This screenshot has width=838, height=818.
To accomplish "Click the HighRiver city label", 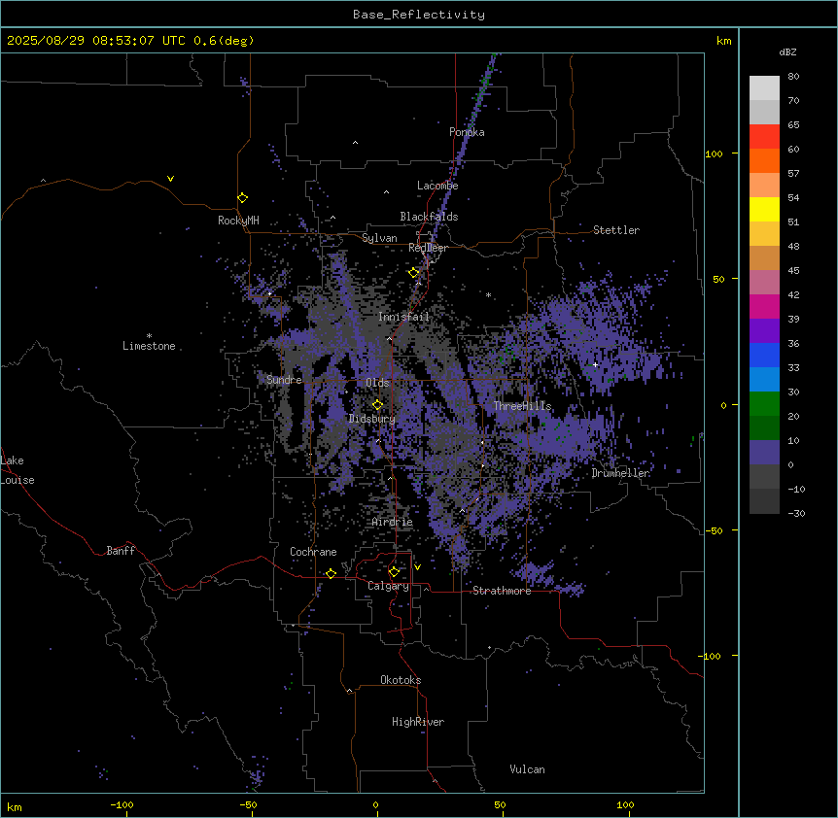I will coord(418,722).
